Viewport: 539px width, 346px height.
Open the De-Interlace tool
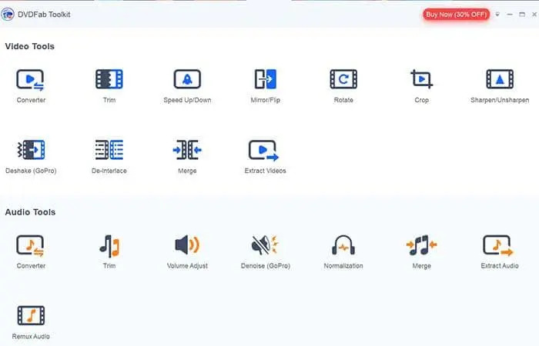(109, 149)
